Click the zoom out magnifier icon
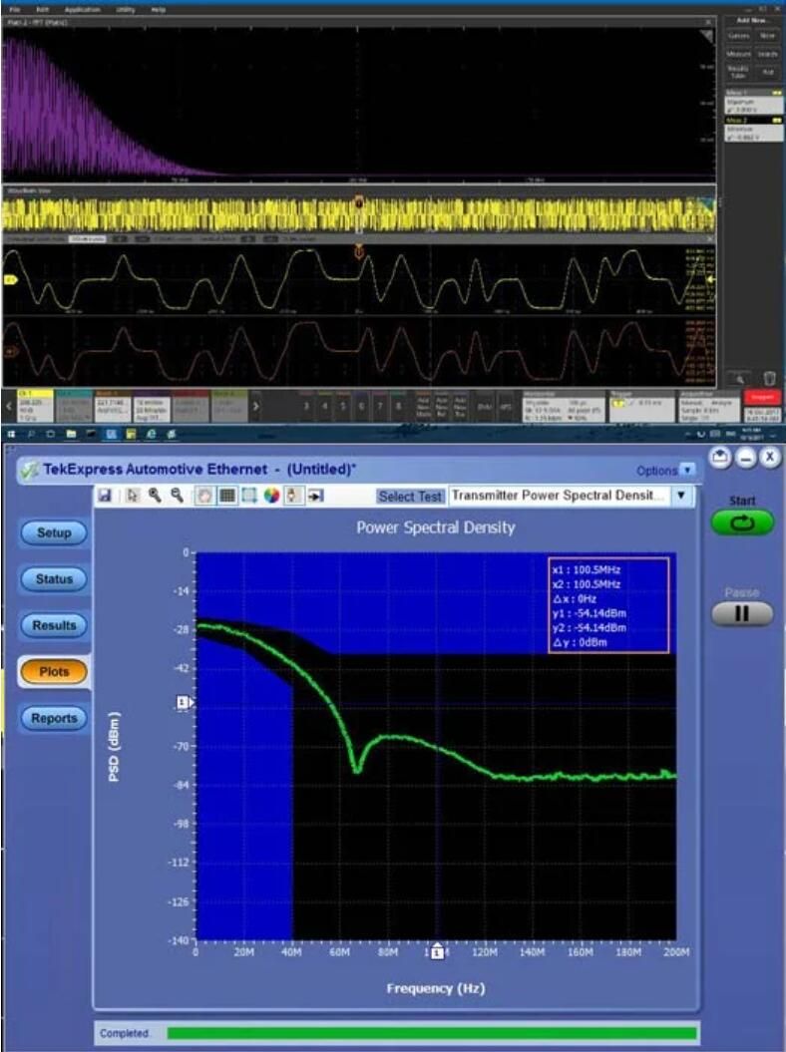This screenshot has height=1052, width=786. [178, 496]
